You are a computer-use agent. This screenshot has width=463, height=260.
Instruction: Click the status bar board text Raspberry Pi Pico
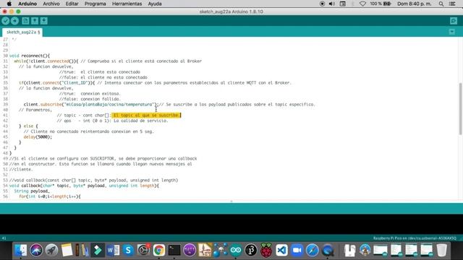click(415, 238)
